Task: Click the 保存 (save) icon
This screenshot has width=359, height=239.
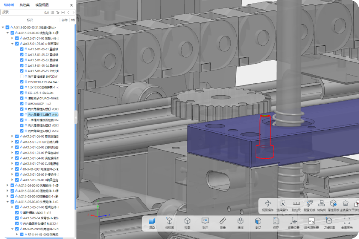Action: click(276, 222)
